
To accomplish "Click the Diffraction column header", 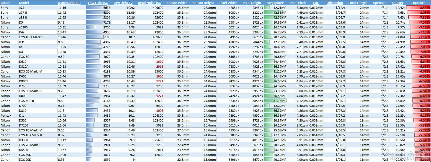I will [335, 3].
